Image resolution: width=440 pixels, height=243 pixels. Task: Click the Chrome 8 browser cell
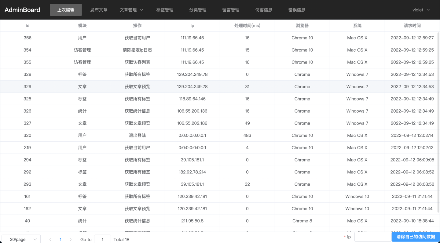(302, 221)
